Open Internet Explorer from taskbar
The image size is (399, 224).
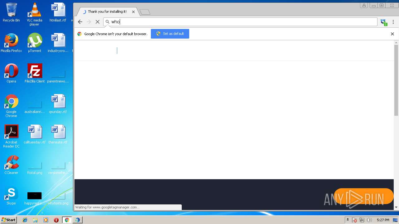click(x=25, y=220)
